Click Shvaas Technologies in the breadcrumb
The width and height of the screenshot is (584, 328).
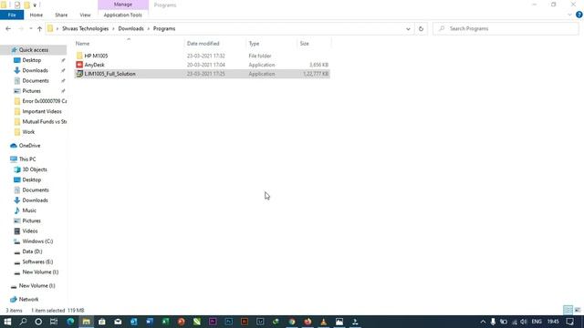(85, 28)
